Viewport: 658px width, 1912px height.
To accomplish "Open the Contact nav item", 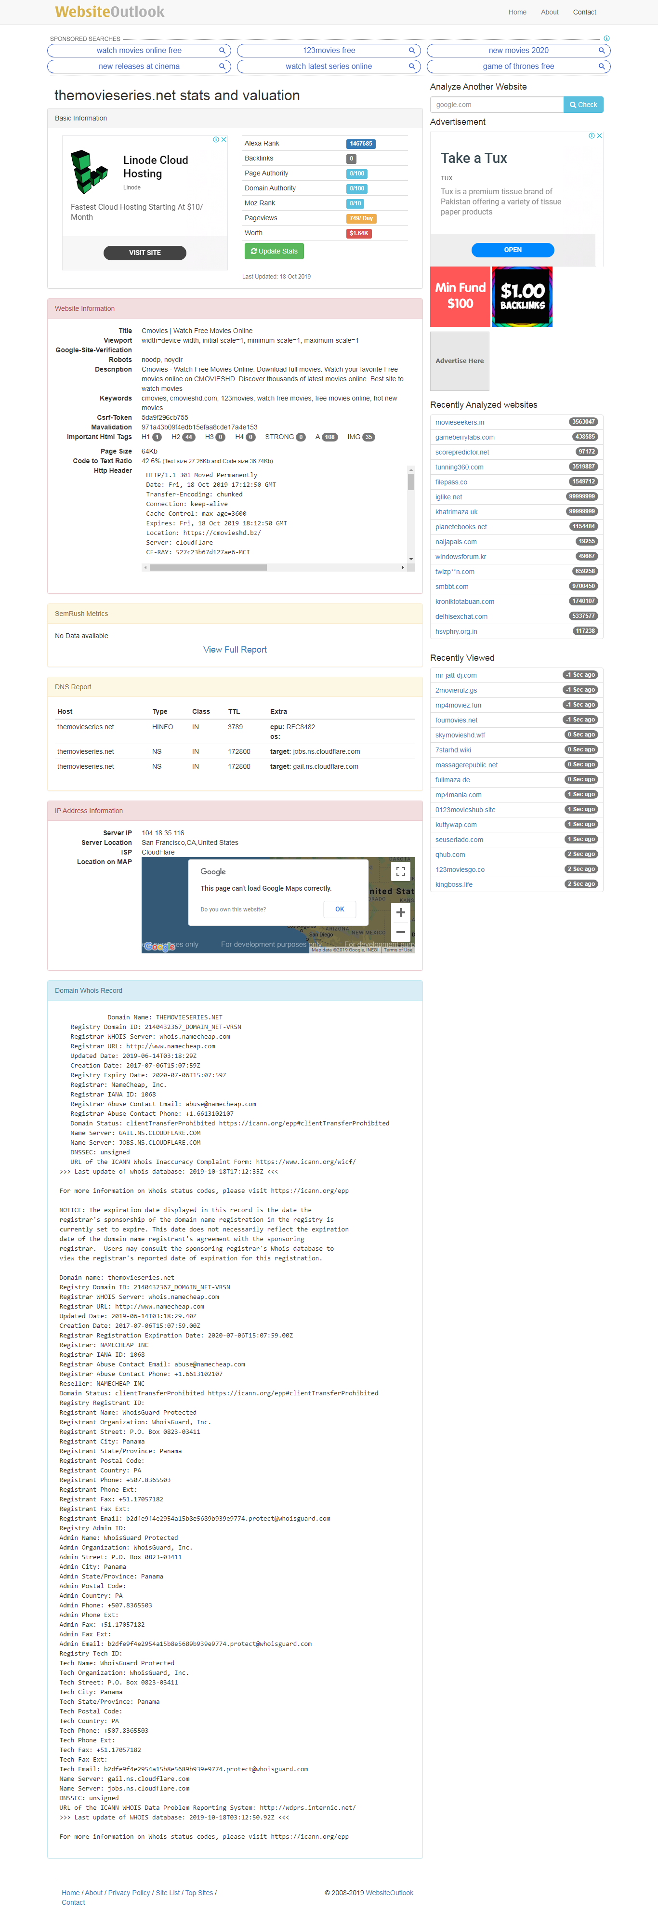I will coord(585,13).
